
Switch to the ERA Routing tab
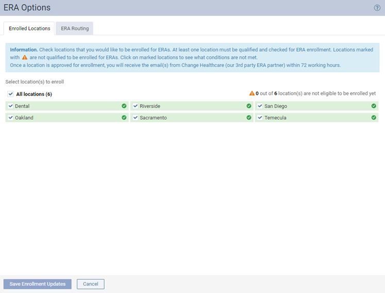coord(75,28)
